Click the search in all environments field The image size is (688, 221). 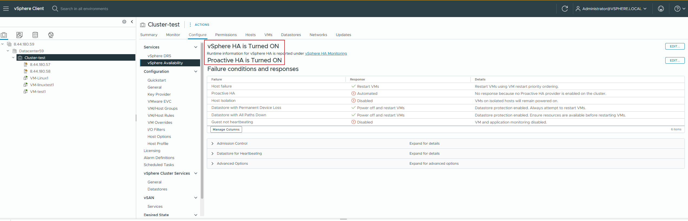pos(84,9)
